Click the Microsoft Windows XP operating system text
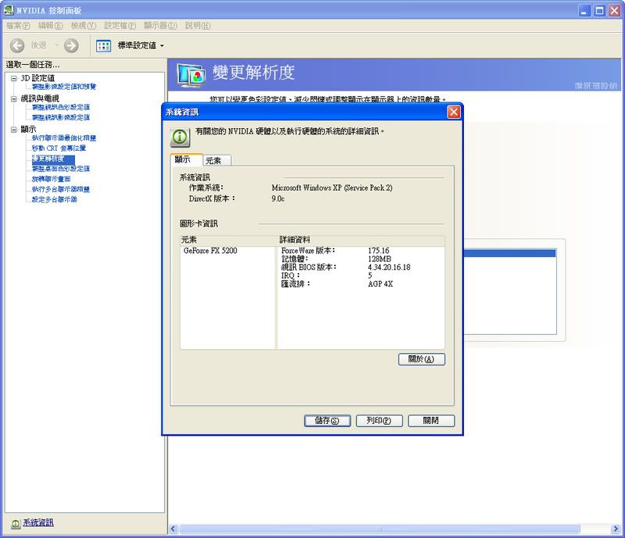The height and width of the screenshot is (538, 625). coord(331,187)
